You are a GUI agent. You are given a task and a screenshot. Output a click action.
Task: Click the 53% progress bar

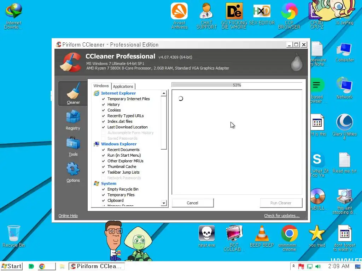pyautogui.click(x=237, y=85)
